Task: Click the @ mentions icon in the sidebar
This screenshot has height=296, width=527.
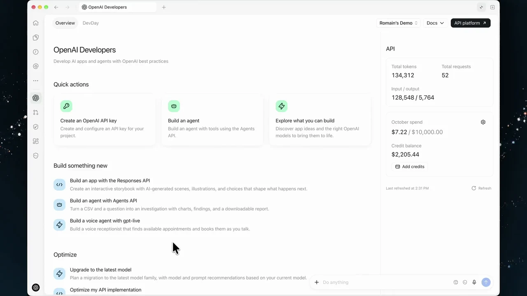Action: 36,66
